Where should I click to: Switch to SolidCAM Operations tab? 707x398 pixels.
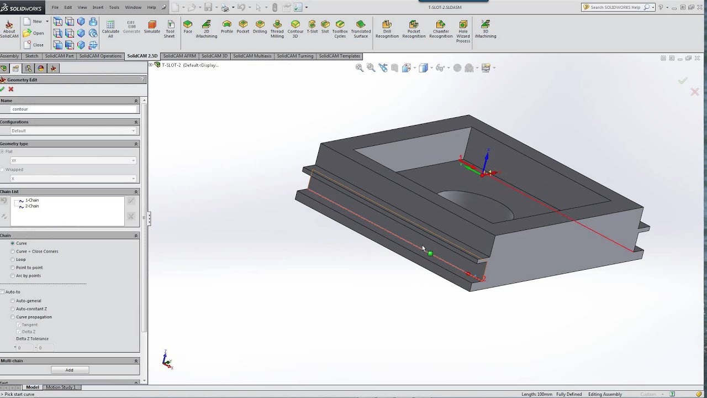click(x=101, y=56)
